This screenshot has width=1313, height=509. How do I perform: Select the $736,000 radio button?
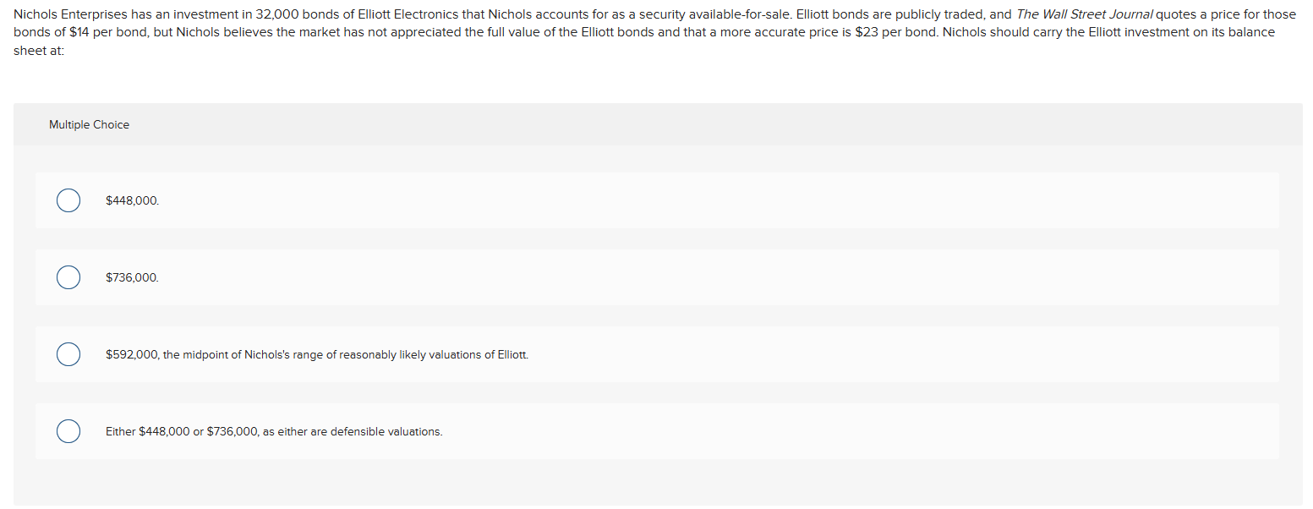click(68, 277)
